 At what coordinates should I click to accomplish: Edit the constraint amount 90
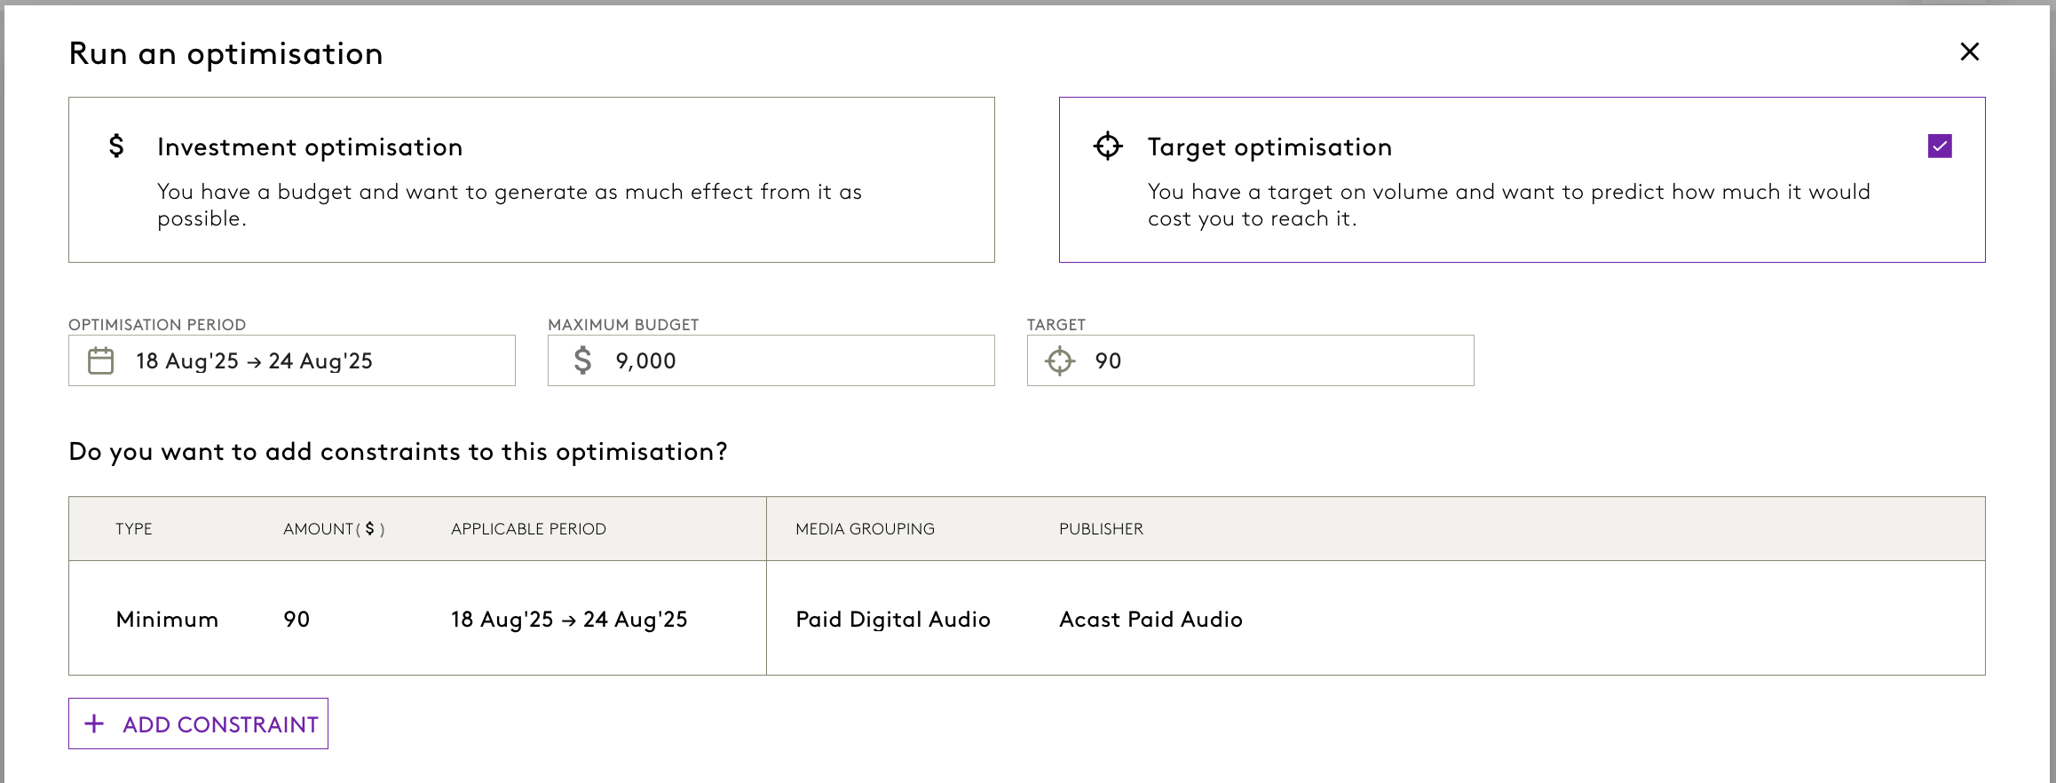pos(297,619)
